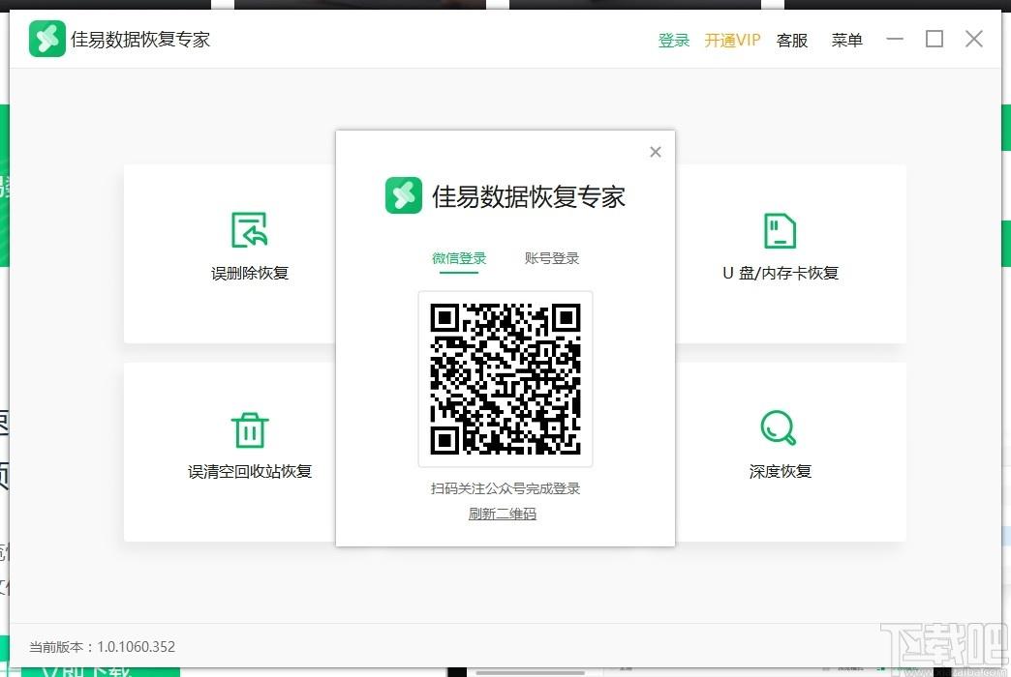
Task: Click the 刷新二维码 link
Action: 503,514
